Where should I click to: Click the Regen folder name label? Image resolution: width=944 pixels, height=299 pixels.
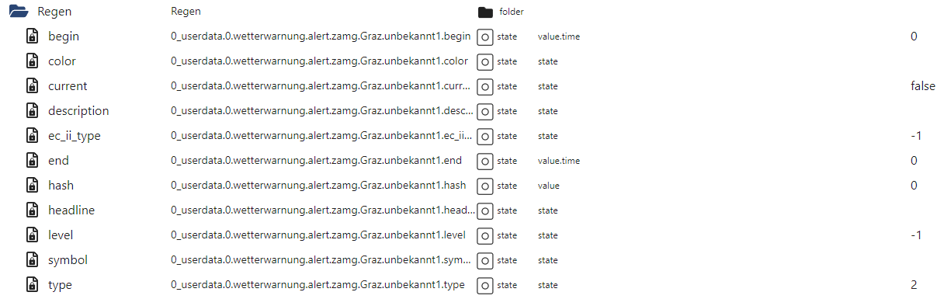point(54,12)
